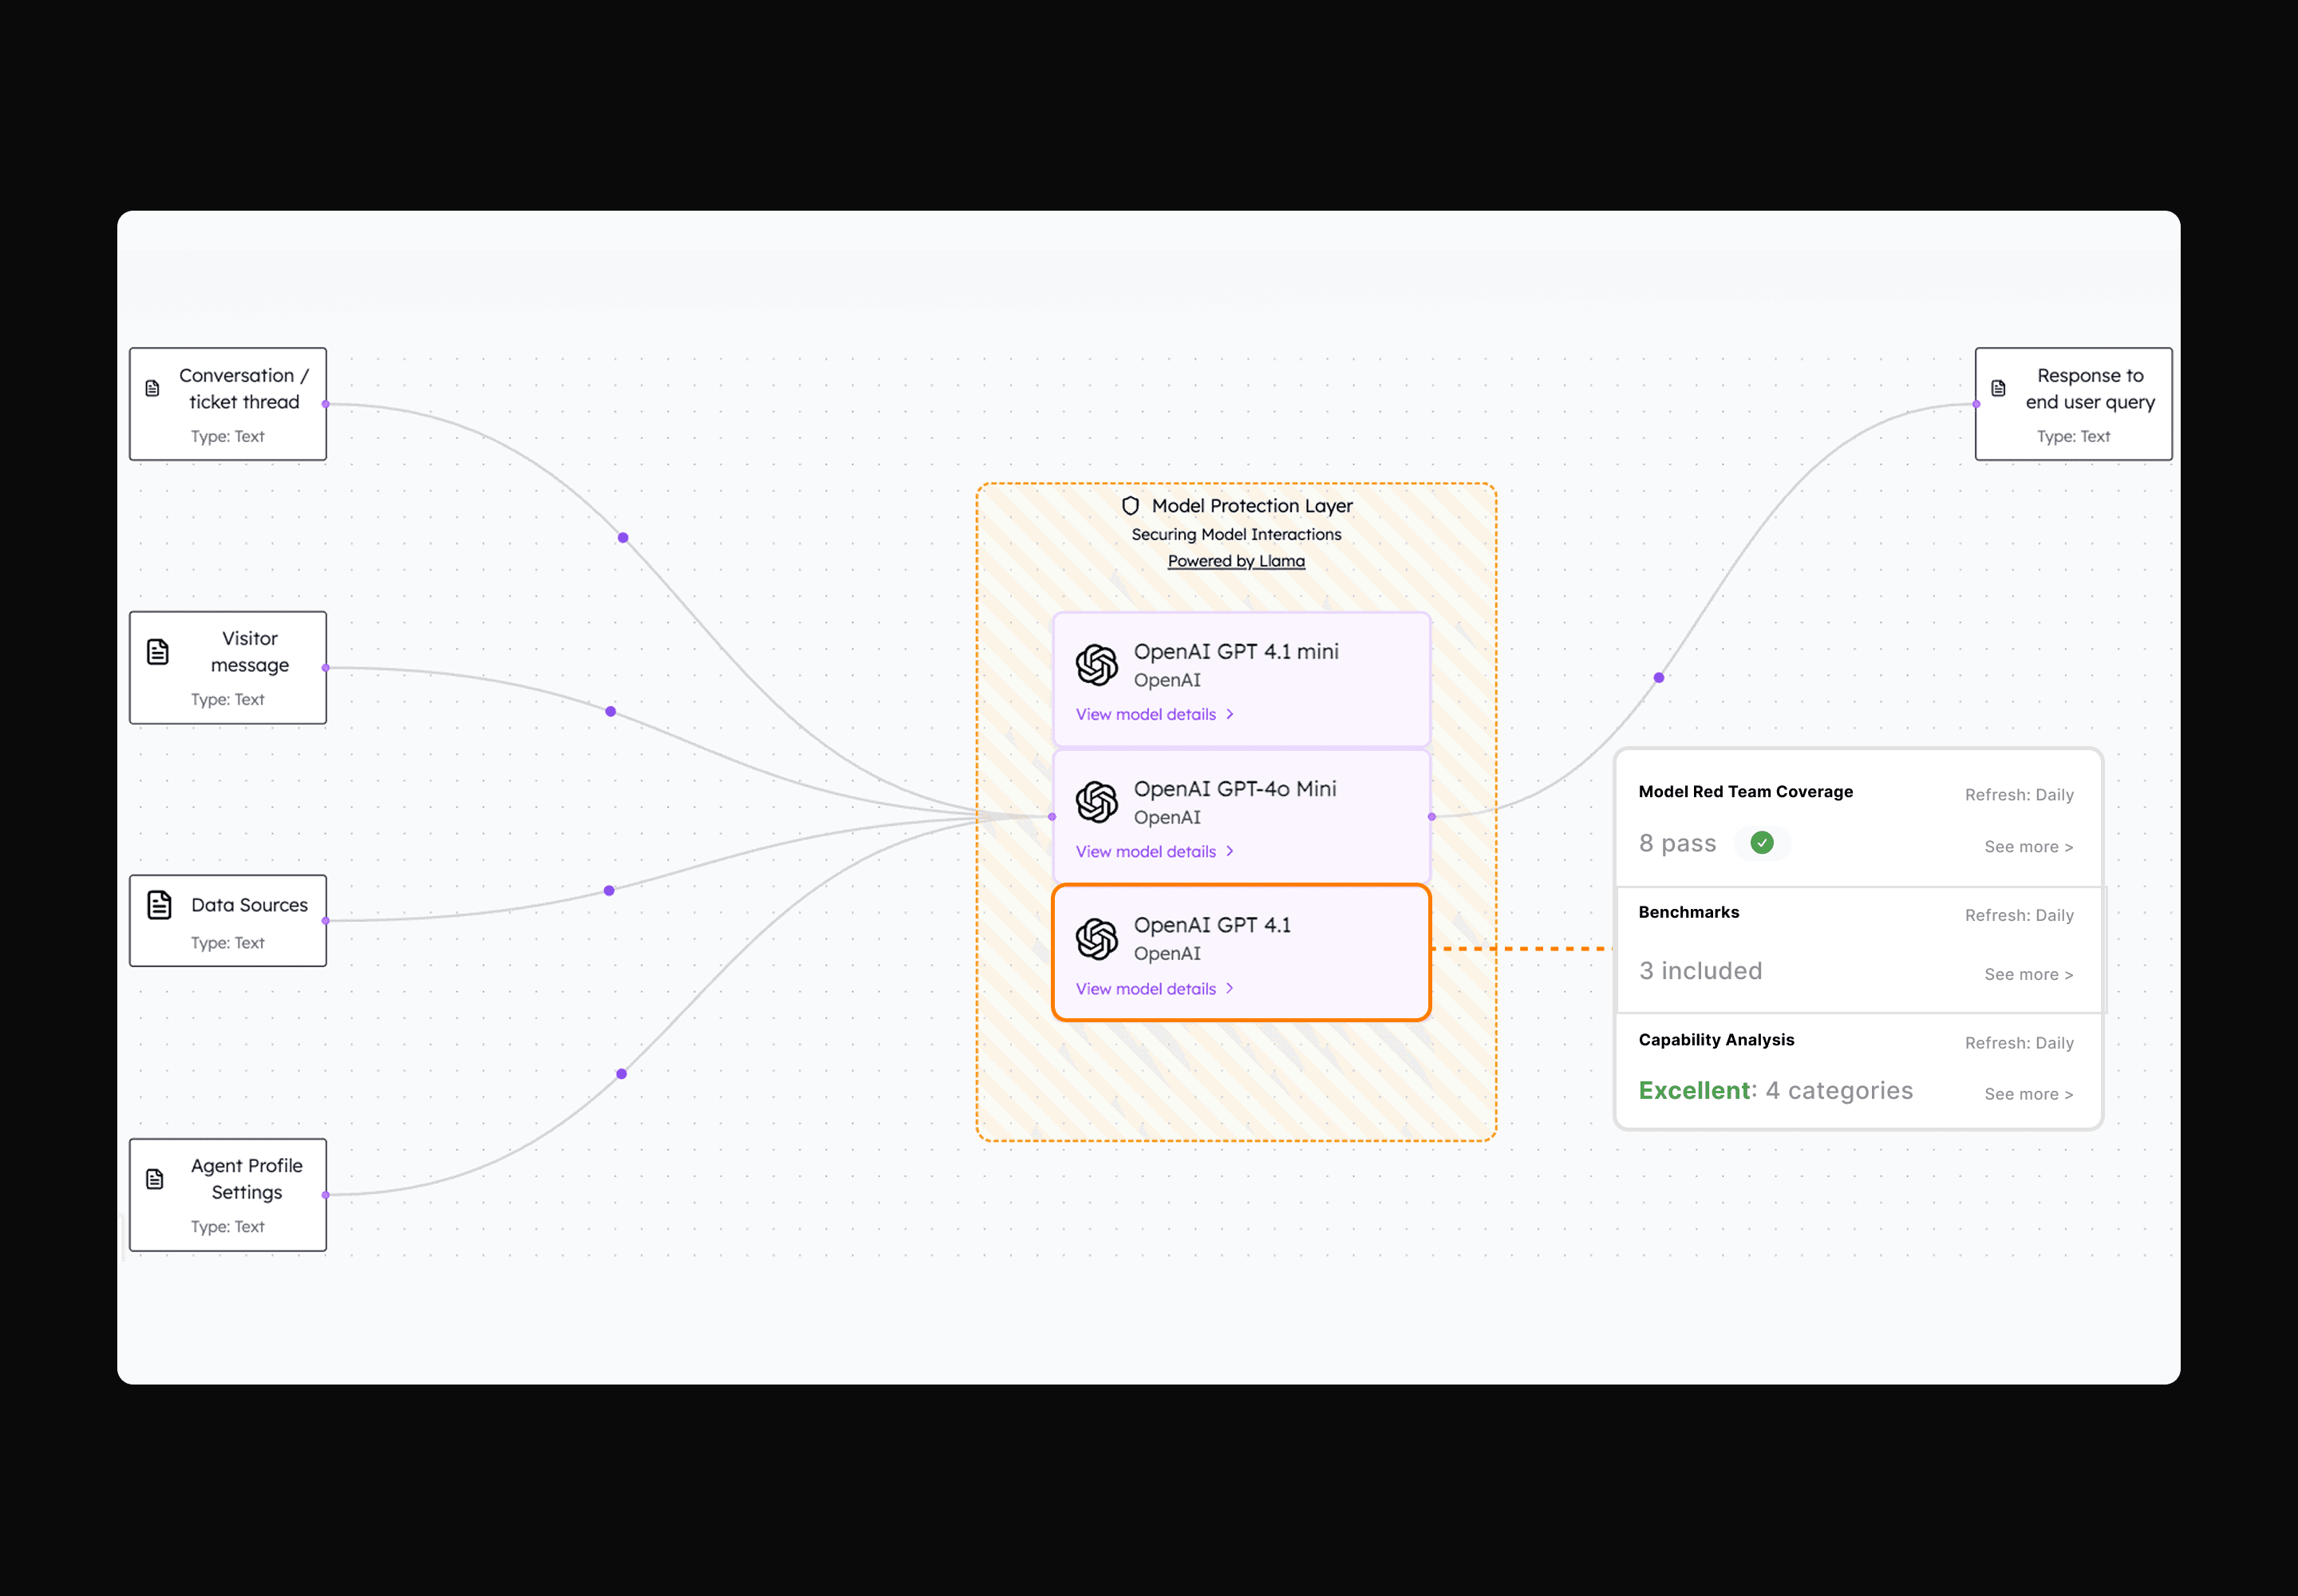Click the Conversation / ticket thread document icon
Viewport: 2298px width, 1596px height.
click(x=152, y=388)
